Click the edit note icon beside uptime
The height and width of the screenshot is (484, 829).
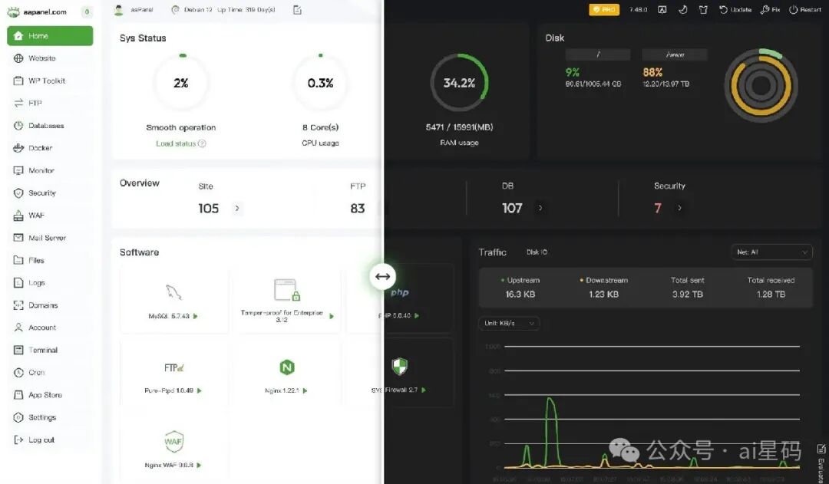pos(297,9)
